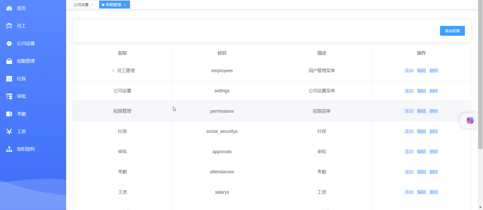Screen dimensions: 483x210
Task: Click the 权限管理 lock icon in sidebar
Action: point(9,61)
